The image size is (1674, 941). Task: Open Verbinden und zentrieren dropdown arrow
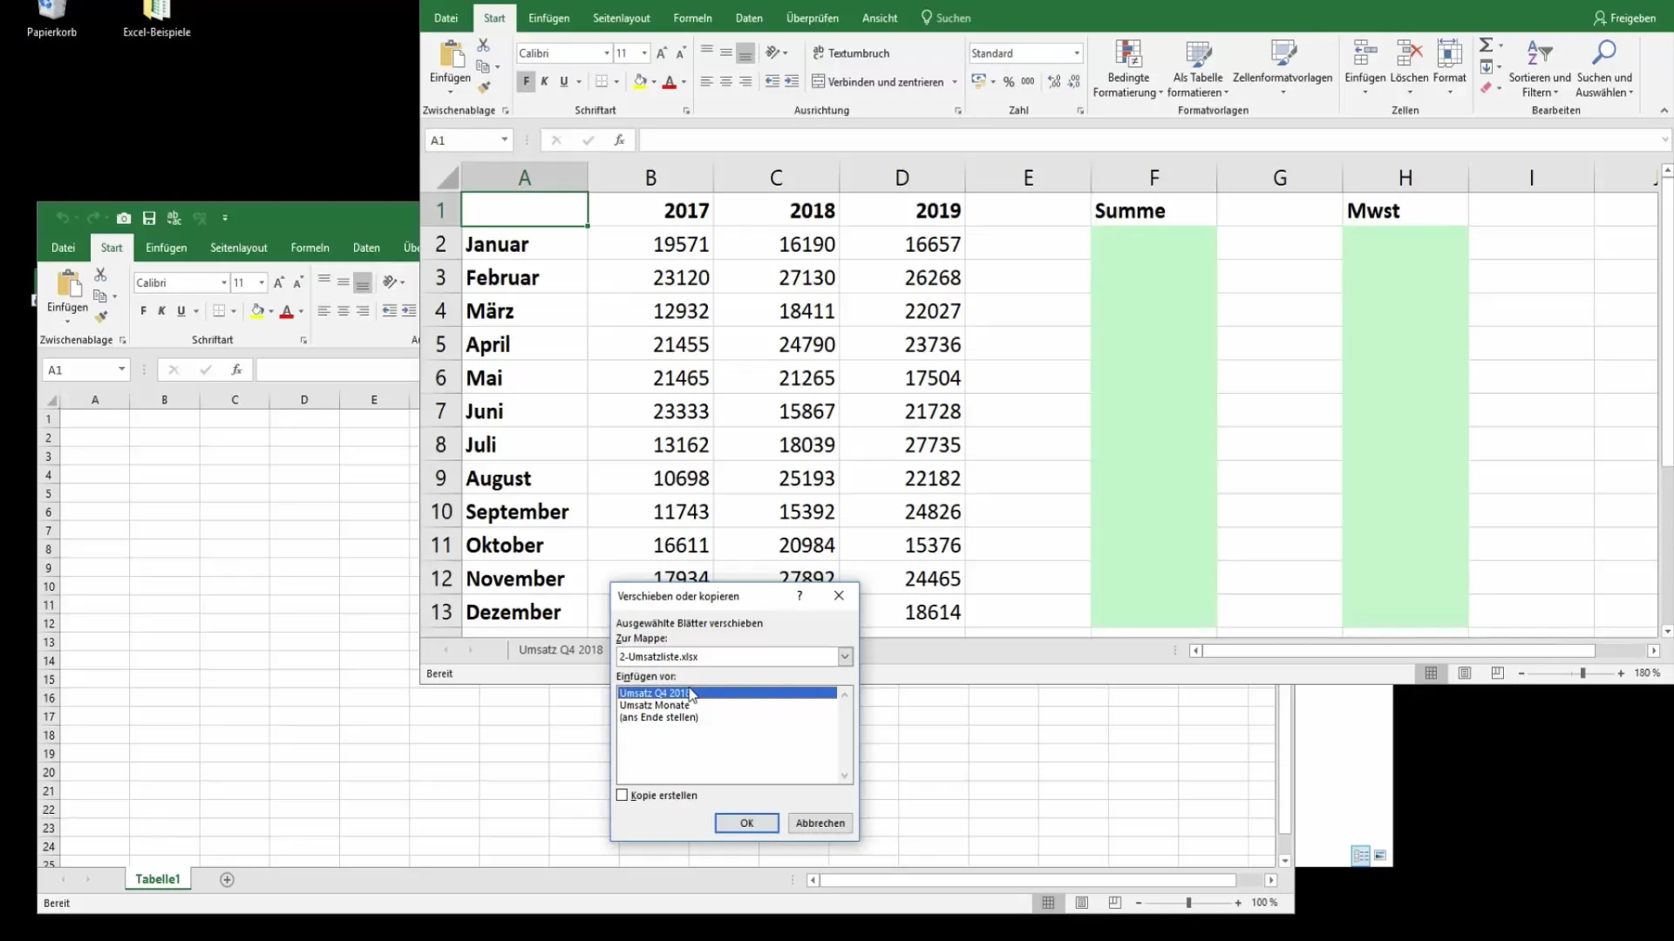(x=955, y=82)
